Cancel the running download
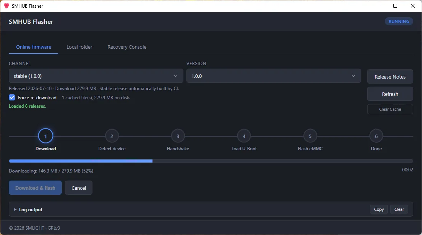The width and height of the screenshot is (422, 235). click(79, 188)
